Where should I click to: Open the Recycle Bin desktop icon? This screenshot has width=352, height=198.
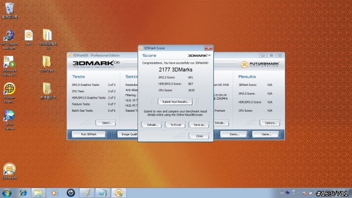(x=9, y=10)
